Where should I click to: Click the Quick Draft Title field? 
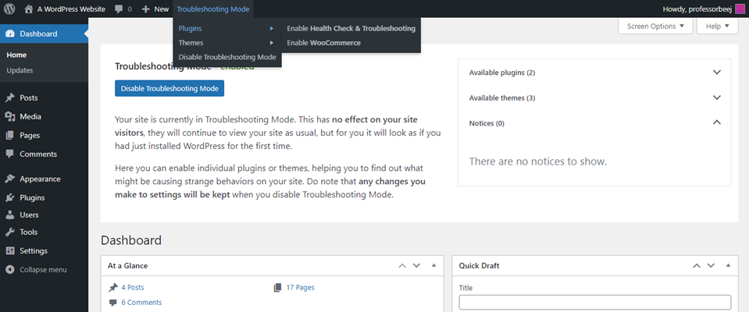point(594,302)
